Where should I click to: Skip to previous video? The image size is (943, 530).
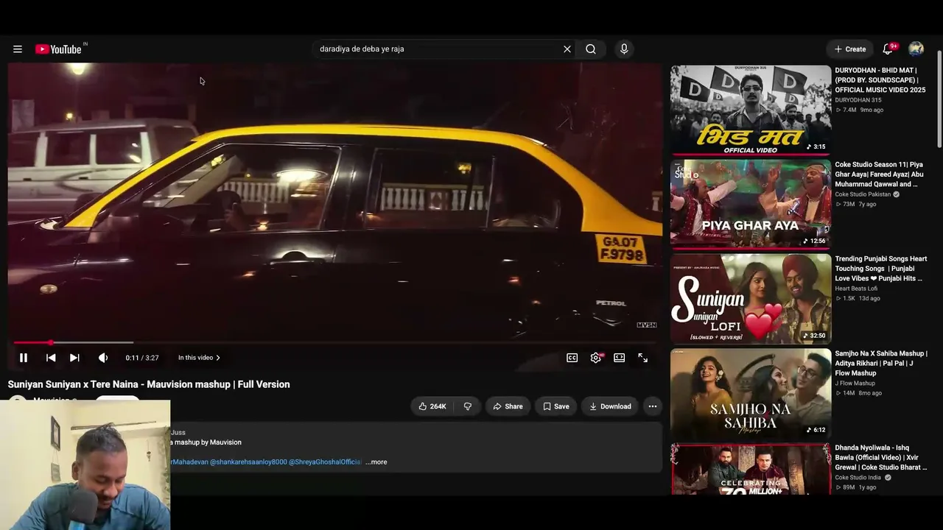[51, 358]
